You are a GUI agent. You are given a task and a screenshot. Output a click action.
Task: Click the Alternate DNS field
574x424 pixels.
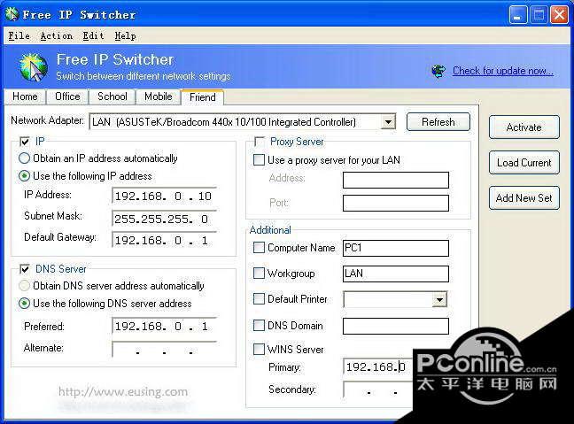click(164, 350)
